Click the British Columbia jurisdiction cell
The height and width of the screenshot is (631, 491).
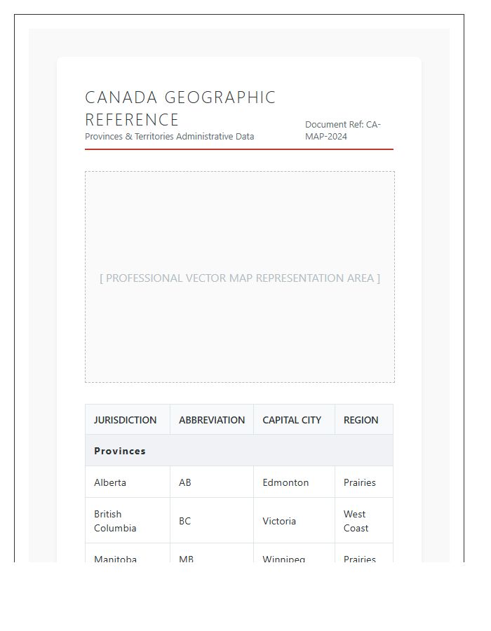pos(128,521)
